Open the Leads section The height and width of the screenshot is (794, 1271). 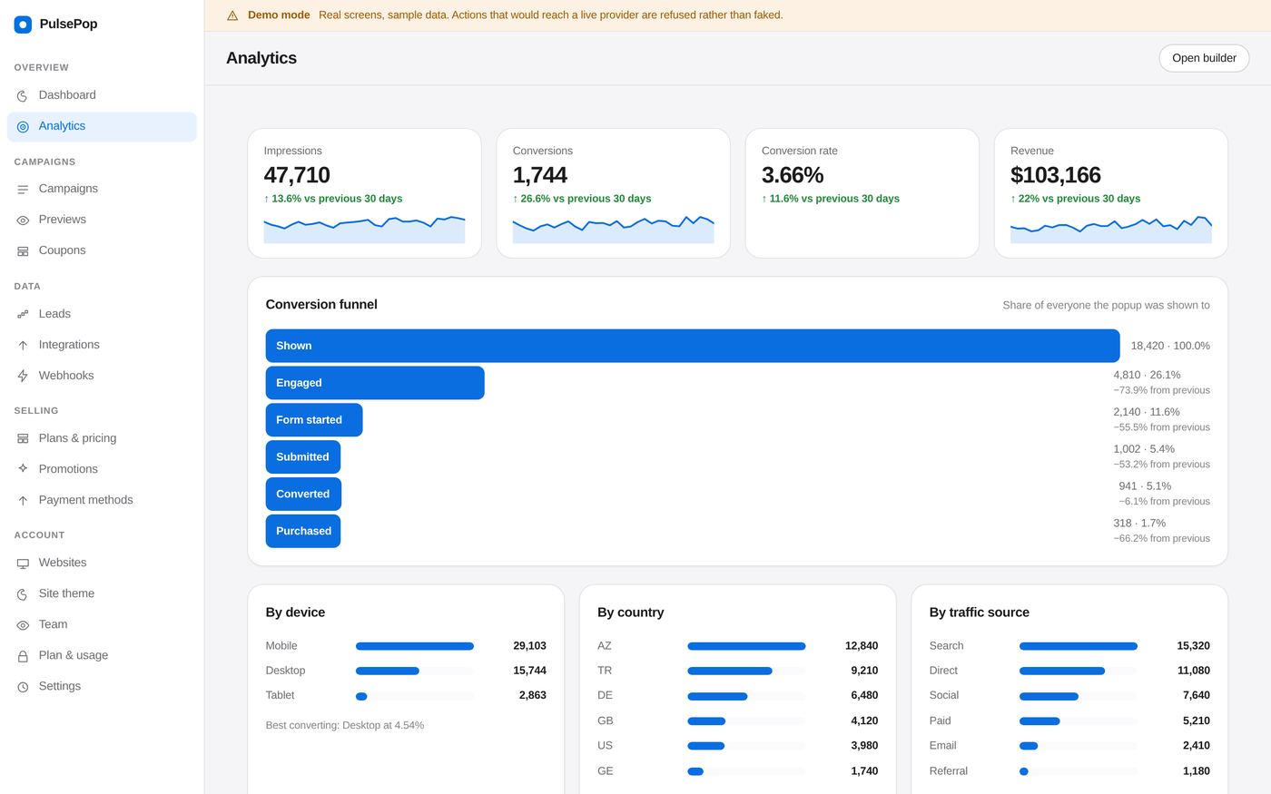click(102, 314)
